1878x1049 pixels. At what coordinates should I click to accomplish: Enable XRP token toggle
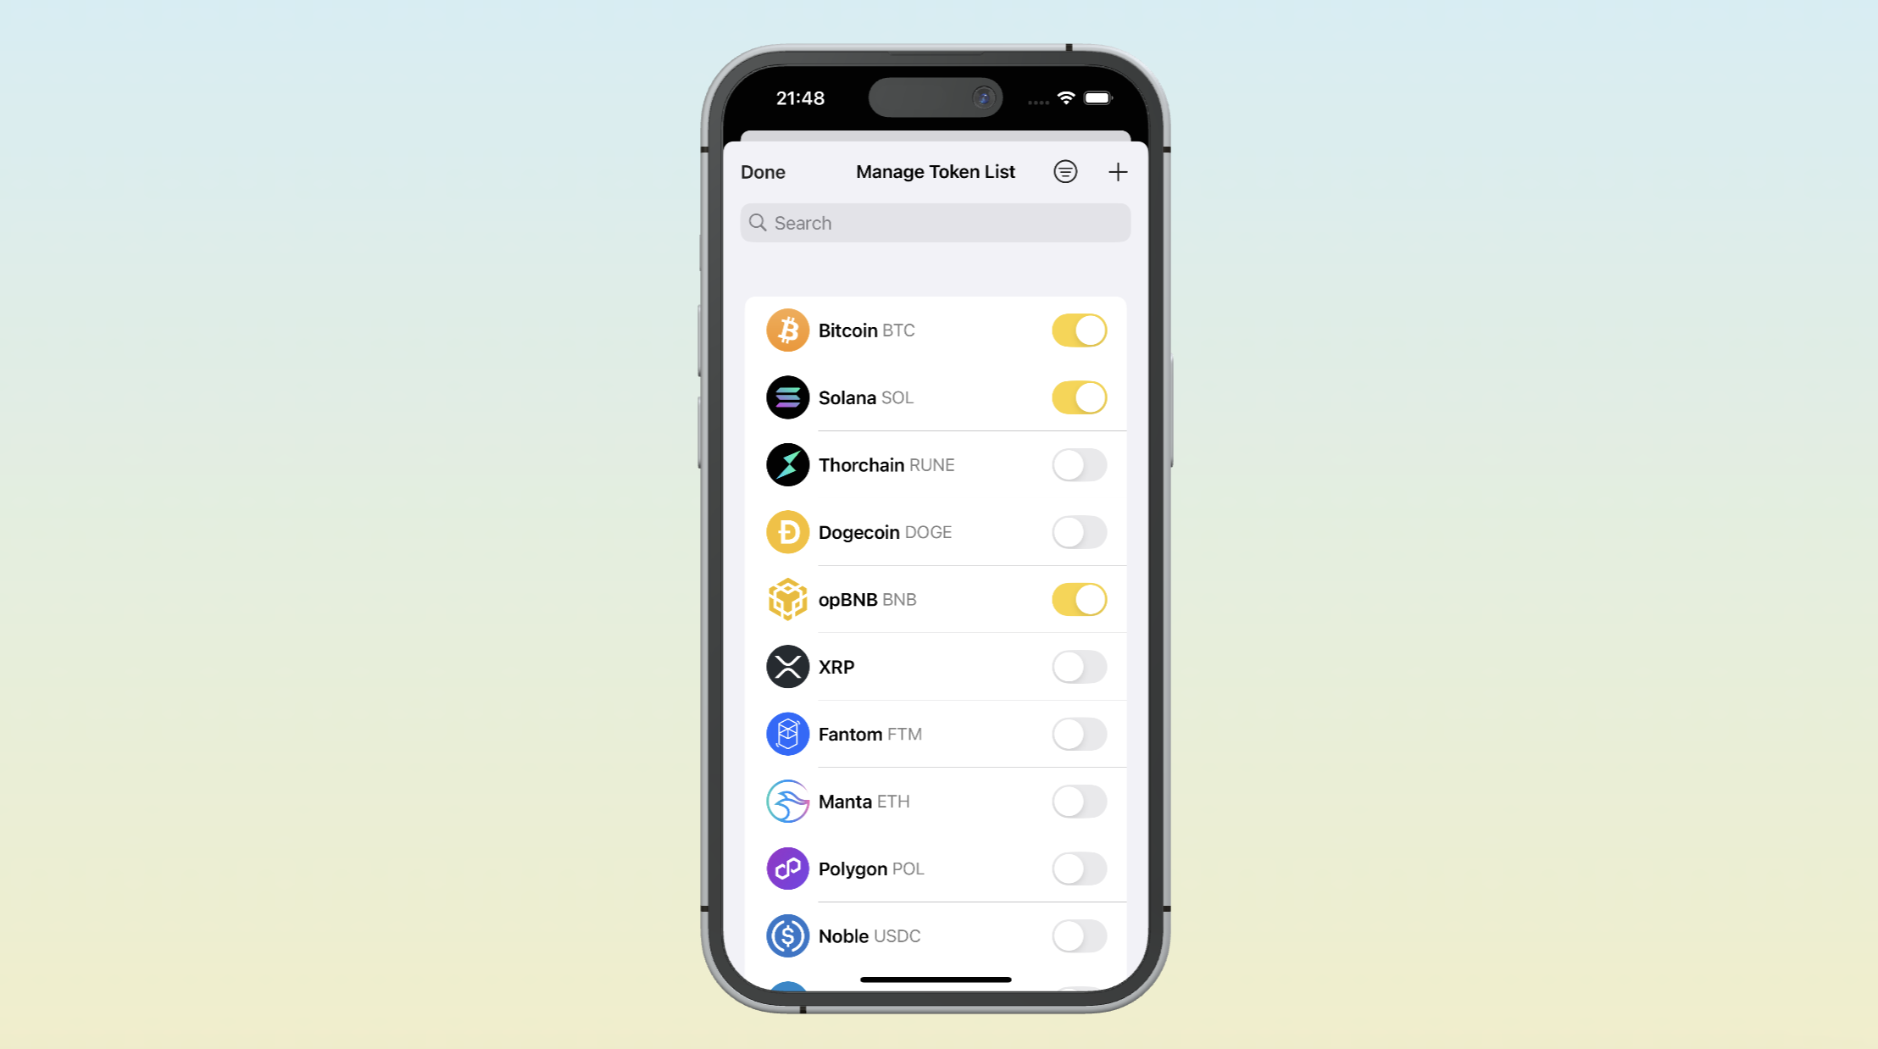coord(1080,667)
